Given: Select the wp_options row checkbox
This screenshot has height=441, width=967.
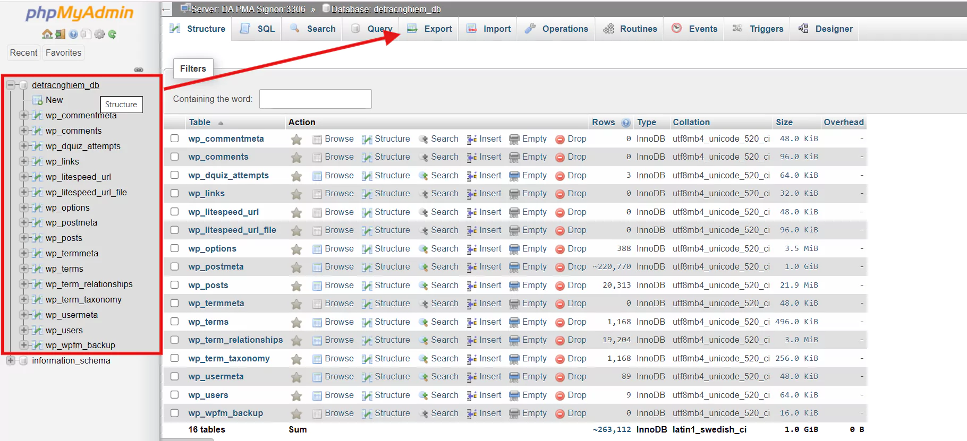Looking at the screenshot, I should 174,248.
